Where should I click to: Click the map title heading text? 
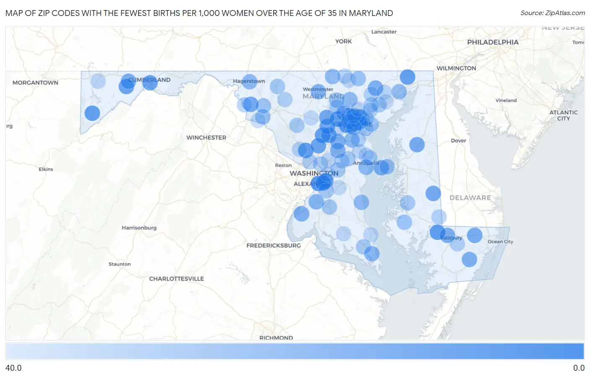[x=199, y=13]
